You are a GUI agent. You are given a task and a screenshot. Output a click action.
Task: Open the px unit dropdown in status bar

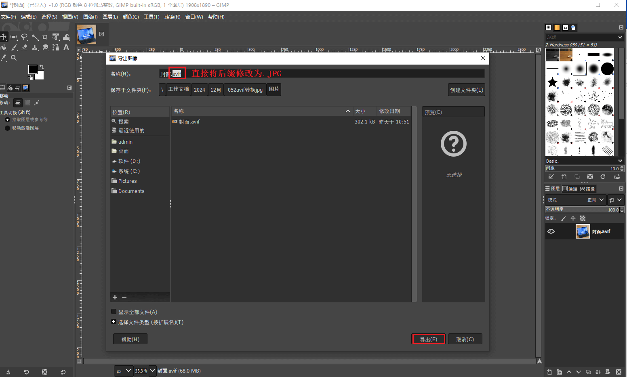click(123, 371)
